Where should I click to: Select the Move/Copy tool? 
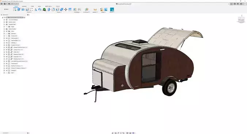pyautogui.click(x=66, y=9)
